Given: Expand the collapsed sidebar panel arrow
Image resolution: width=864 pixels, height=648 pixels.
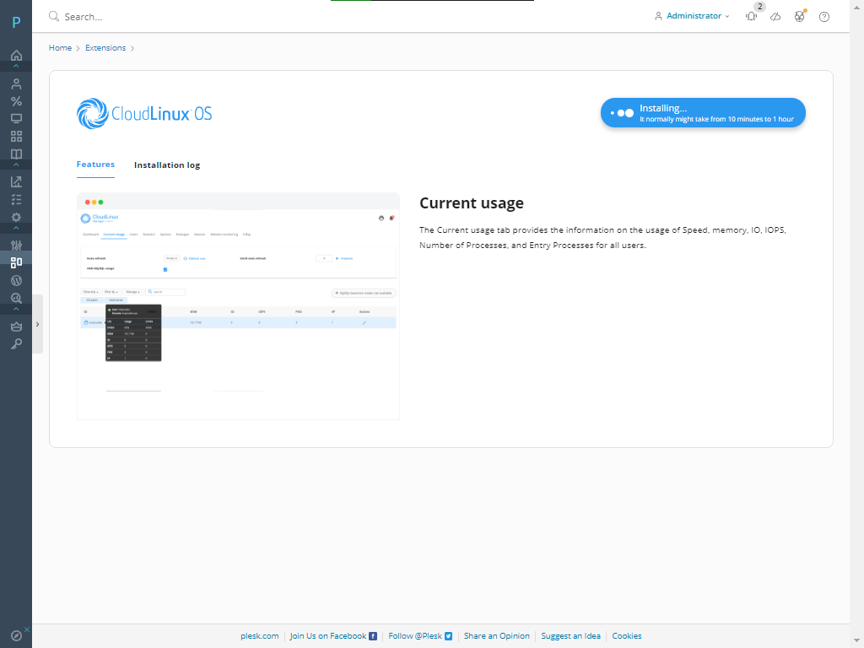Looking at the screenshot, I should tap(37, 323).
